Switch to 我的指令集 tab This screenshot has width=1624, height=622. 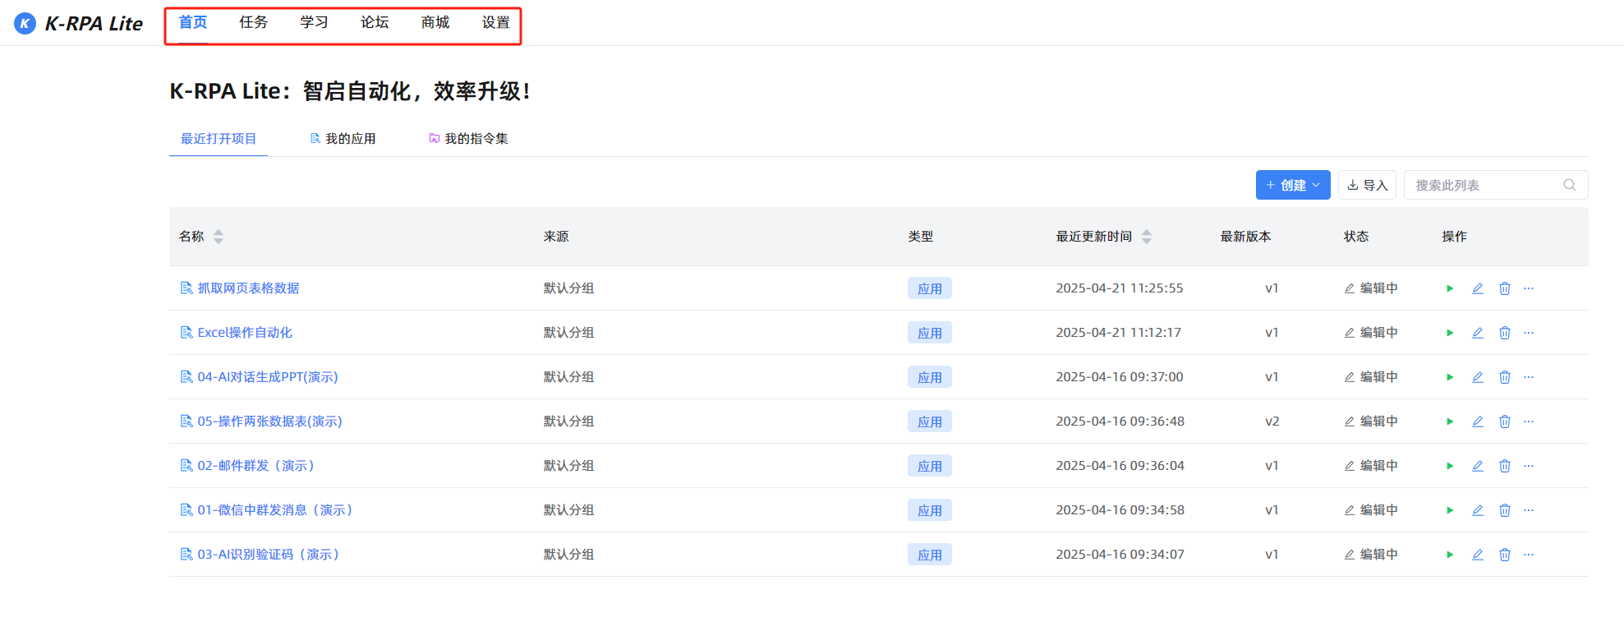pos(468,139)
